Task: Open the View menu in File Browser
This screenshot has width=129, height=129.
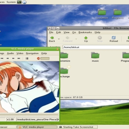Action: coord(66,32)
